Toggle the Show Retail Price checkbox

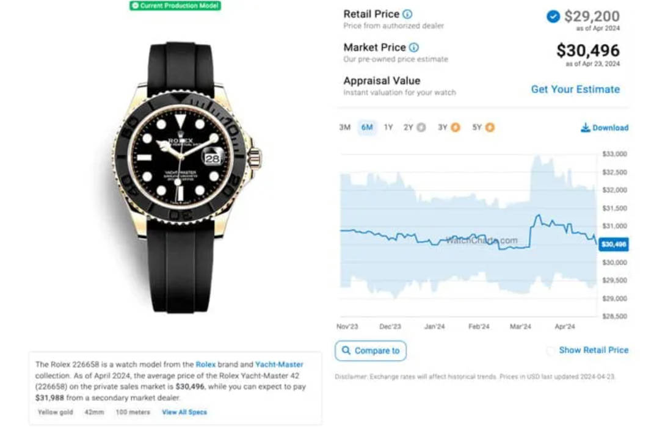coord(551,351)
